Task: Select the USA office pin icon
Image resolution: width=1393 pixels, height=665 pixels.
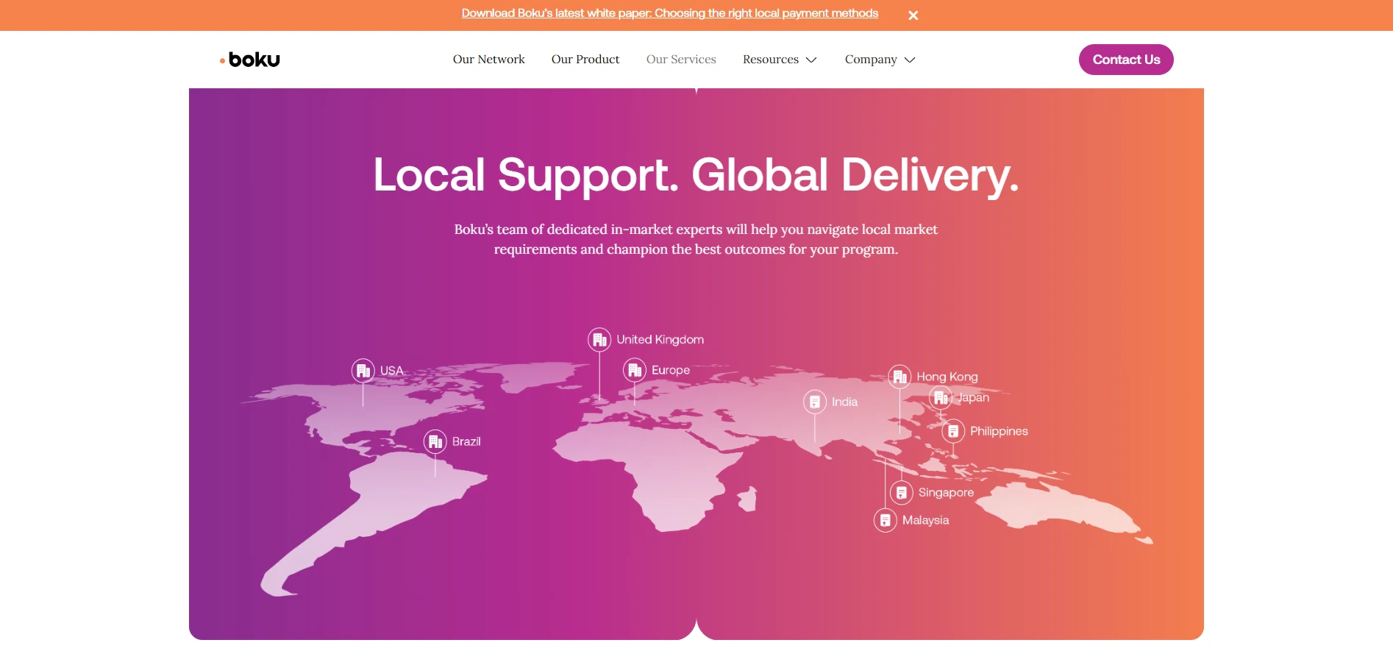Action: (x=363, y=371)
